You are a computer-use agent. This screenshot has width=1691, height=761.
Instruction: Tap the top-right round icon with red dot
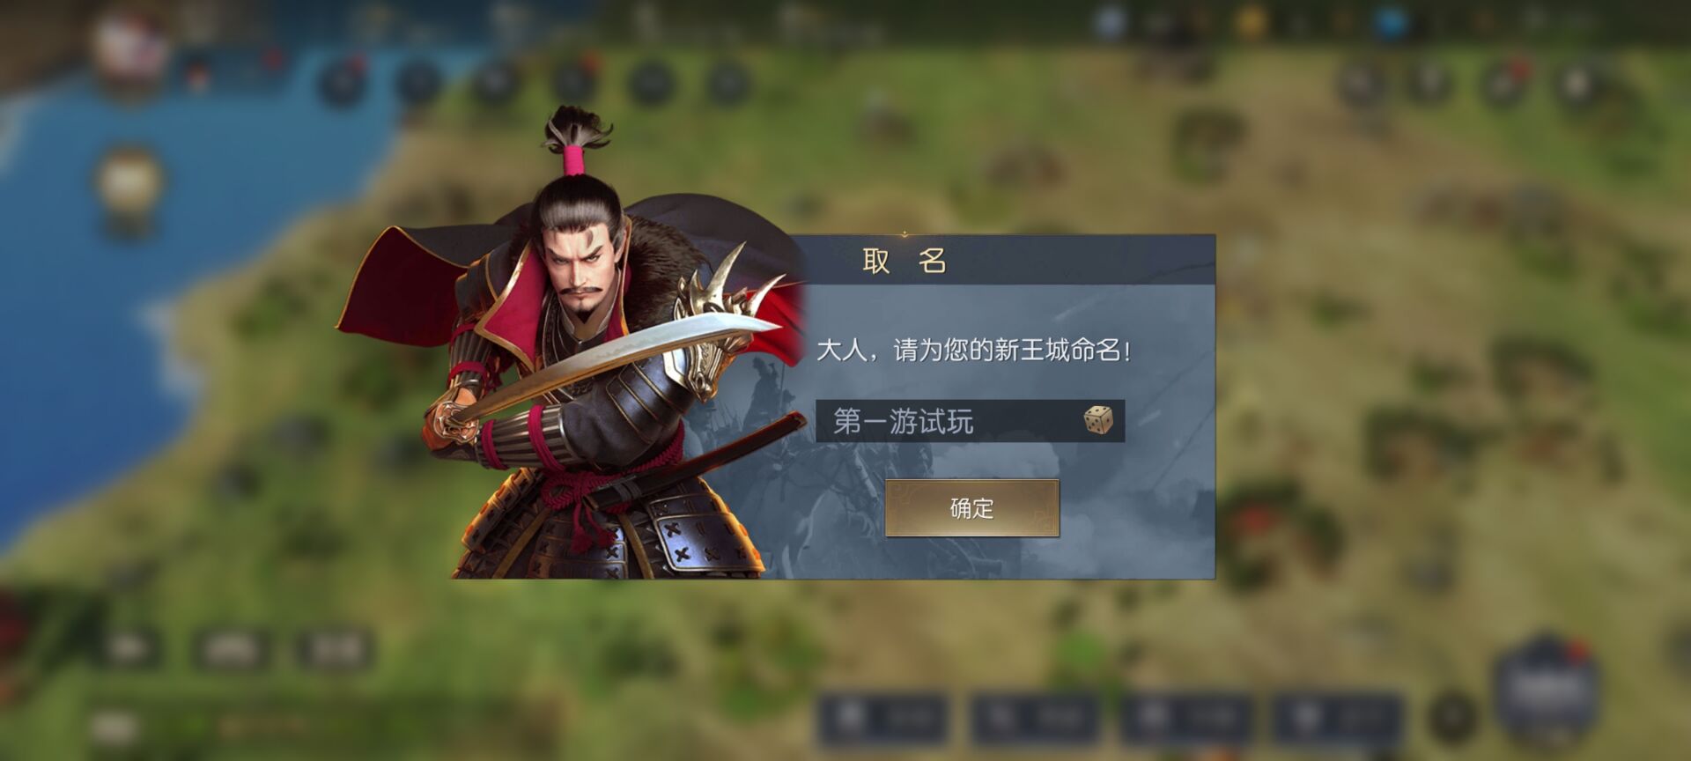1504,83
